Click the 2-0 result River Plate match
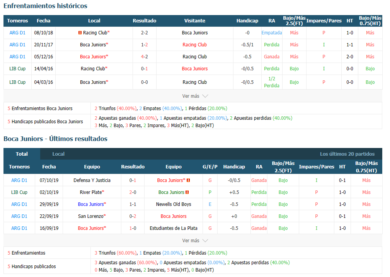 point(133,192)
